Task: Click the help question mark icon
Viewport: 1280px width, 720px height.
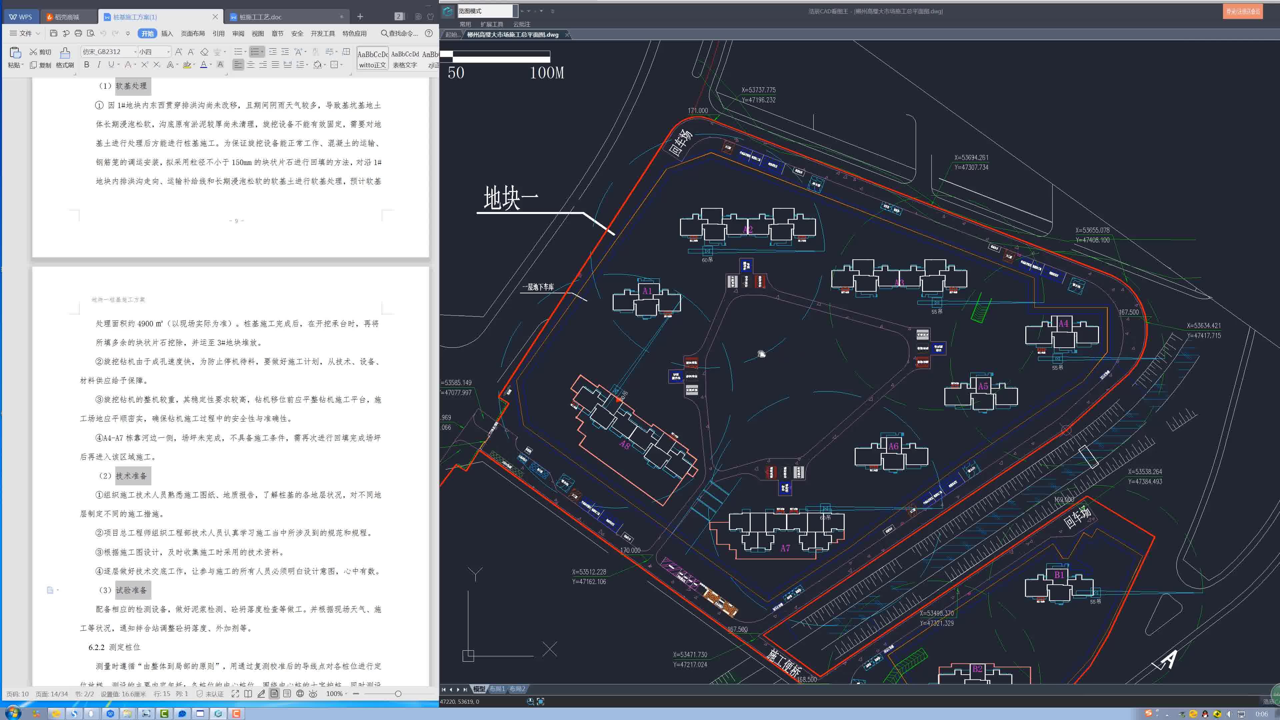Action: pyautogui.click(x=429, y=33)
